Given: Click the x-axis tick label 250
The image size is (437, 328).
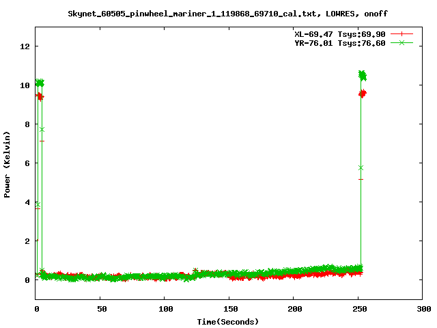Looking at the screenshot, I should pos(359,309).
